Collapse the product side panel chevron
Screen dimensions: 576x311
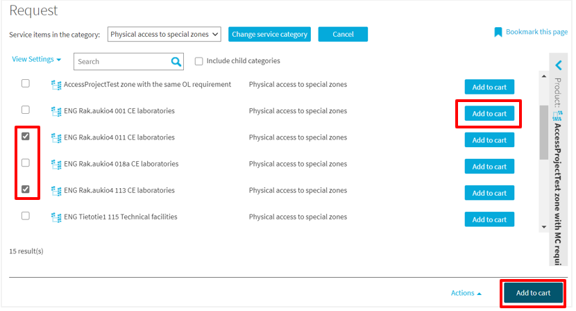pyautogui.click(x=559, y=65)
